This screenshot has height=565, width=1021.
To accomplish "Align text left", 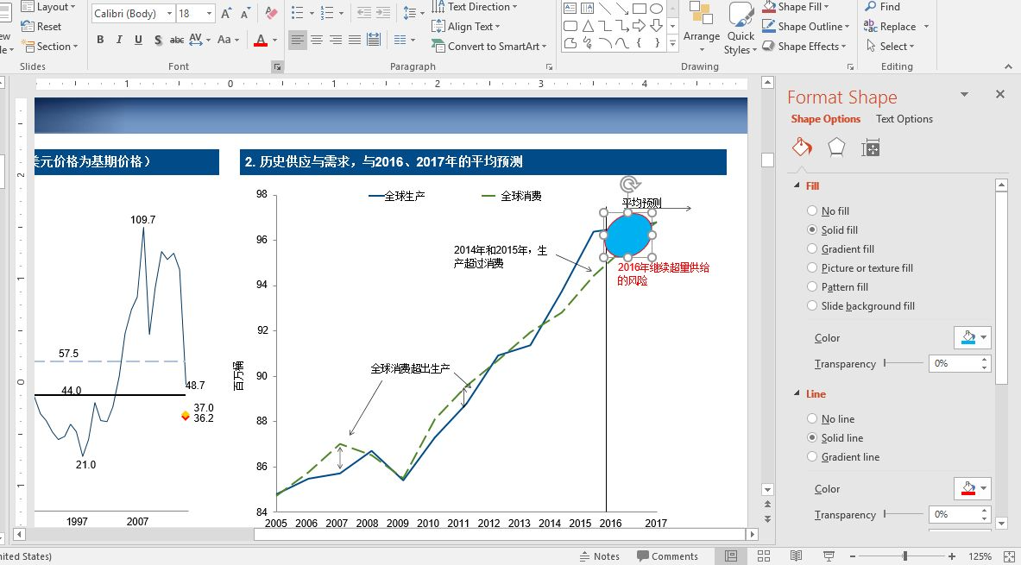I will (298, 40).
